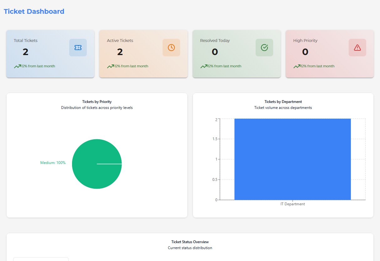Click the red warning triangle on High Priority card

click(x=357, y=47)
